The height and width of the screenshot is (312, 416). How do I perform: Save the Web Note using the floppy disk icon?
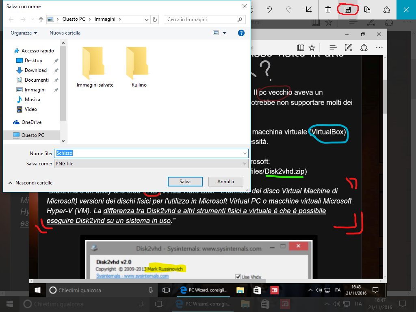point(348,9)
